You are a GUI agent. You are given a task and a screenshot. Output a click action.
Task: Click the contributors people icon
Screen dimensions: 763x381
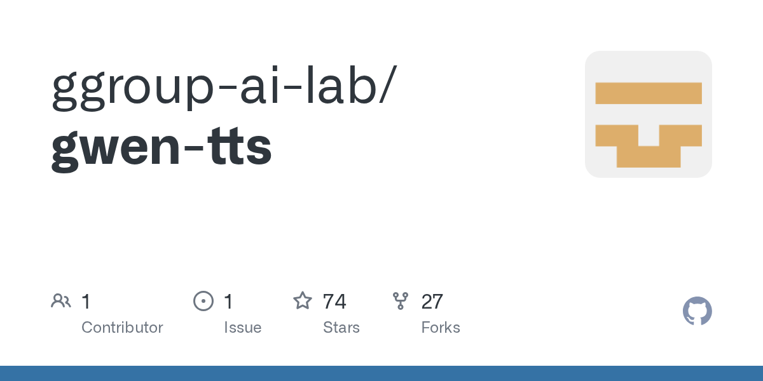tap(61, 301)
